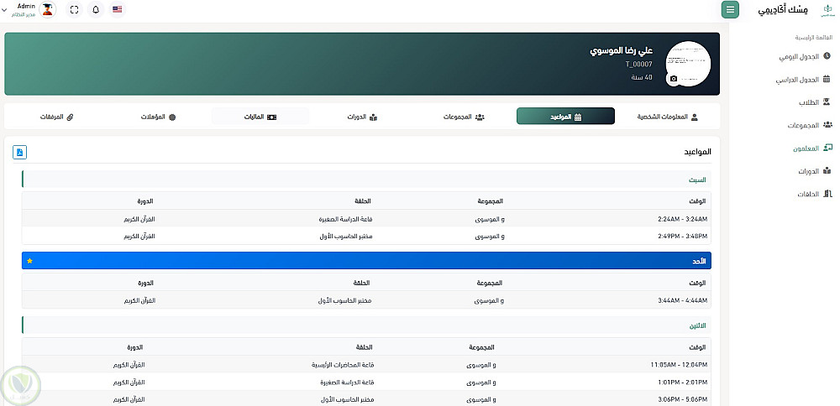Open the المرفقات tab
The width and height of the screenshot is (840, 406).
pyautogui.click(x=56, y=117)
